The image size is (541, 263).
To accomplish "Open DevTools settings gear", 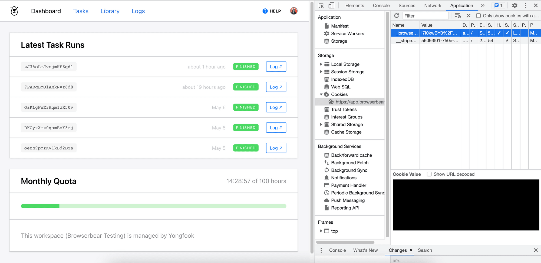I will point(515,5).
